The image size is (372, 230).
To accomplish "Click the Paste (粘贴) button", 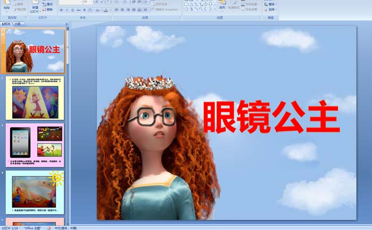I will 6,6.
